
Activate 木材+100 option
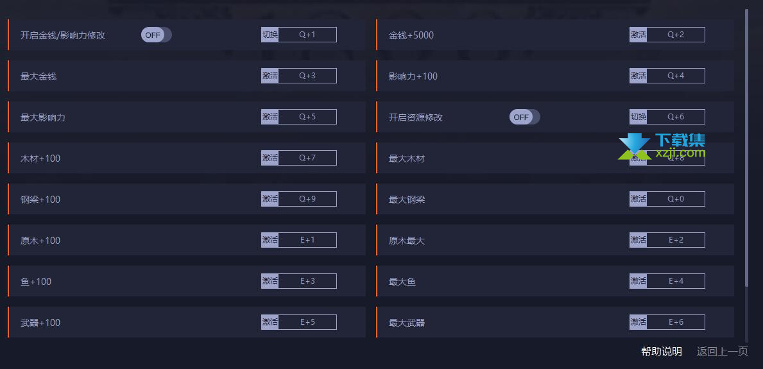(270, 158)
